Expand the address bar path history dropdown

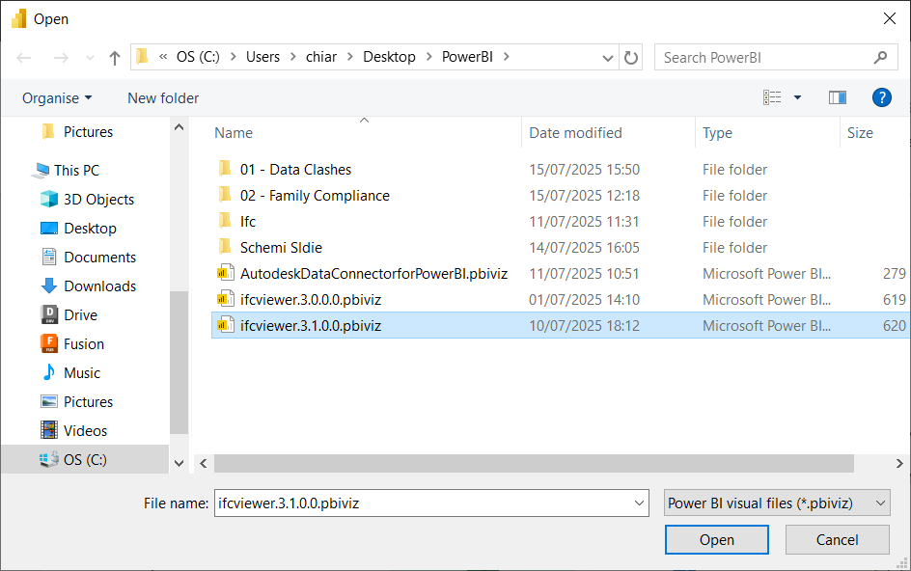click(x=609, y=58)
